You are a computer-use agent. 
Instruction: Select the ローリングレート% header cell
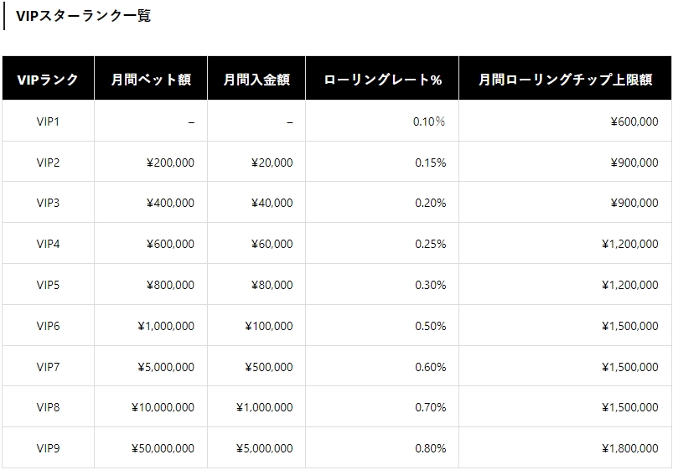[x=382, y=80]
